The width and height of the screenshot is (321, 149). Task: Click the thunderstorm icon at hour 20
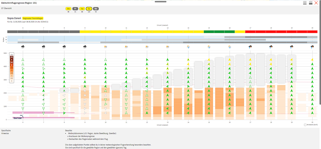pos(312,47)
